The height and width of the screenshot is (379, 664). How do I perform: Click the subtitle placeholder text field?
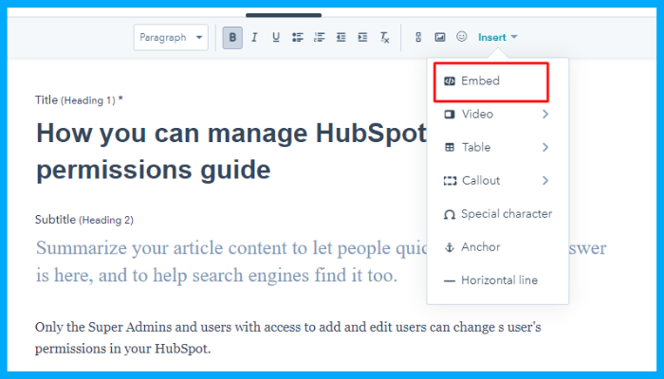pos(228,262)
